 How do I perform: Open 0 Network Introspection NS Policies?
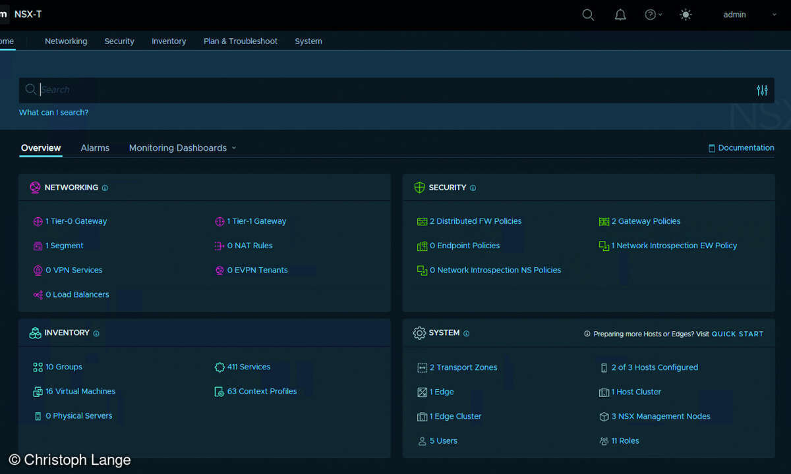[x=495, y=270]
